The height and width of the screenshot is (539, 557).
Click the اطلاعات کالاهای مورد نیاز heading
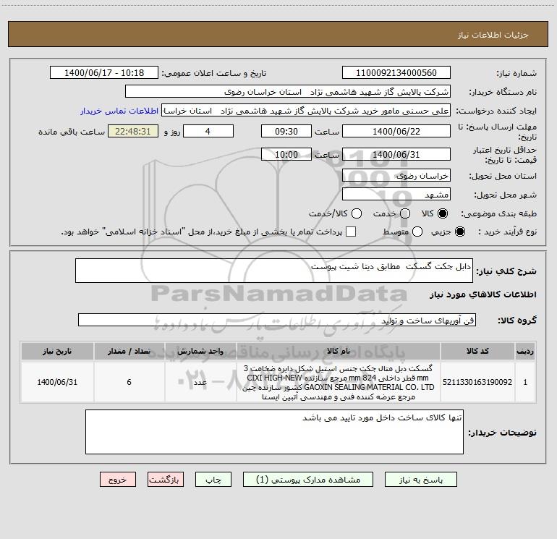point(482,294)
